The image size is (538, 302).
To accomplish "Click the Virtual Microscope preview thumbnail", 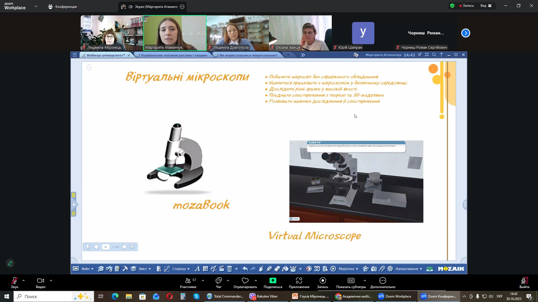I will [356, 181].
